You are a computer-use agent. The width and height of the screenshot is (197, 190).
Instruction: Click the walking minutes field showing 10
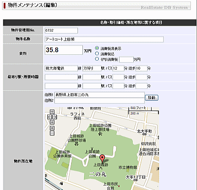(x=141, y=69)
